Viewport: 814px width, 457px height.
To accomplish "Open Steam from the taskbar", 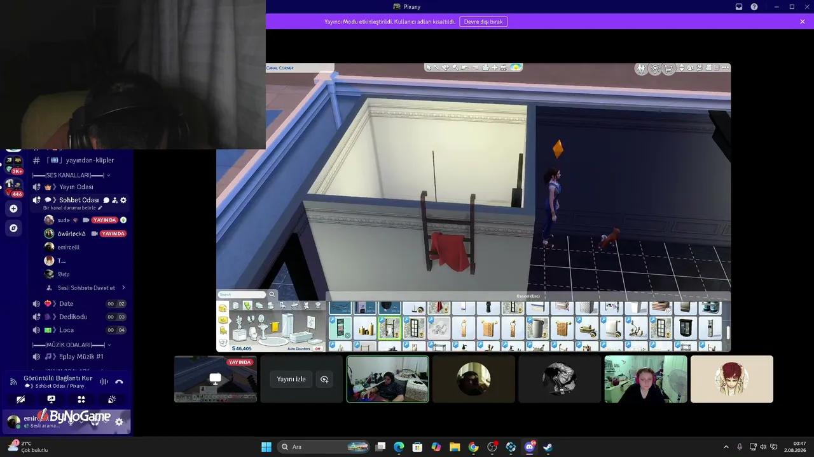I will [x=548, y=447].
